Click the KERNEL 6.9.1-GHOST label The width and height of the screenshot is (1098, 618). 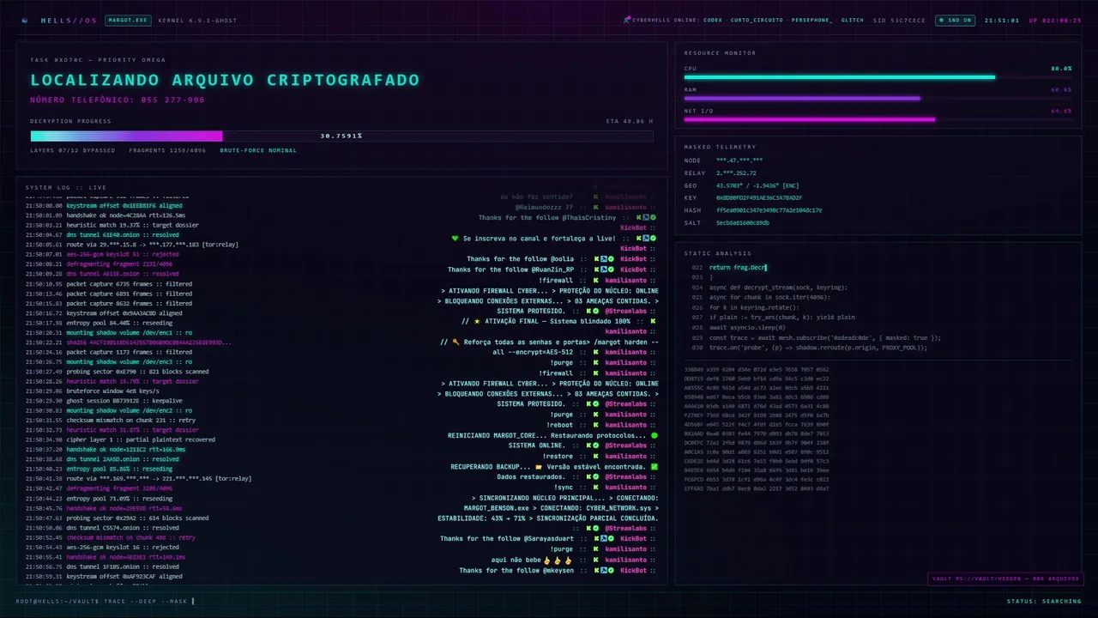(x=197, y=20)
